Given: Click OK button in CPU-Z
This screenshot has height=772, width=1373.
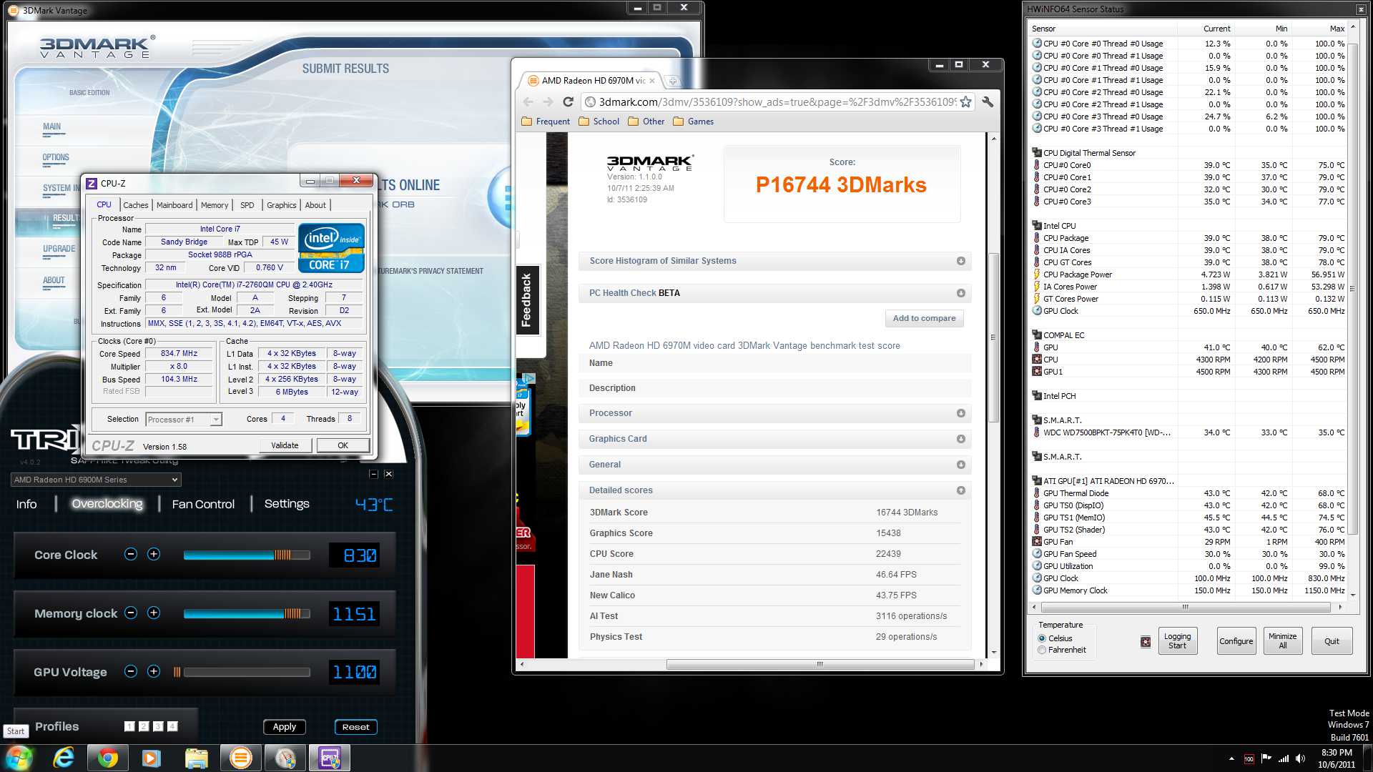Looking at the screenshot, I should point(343,445).
